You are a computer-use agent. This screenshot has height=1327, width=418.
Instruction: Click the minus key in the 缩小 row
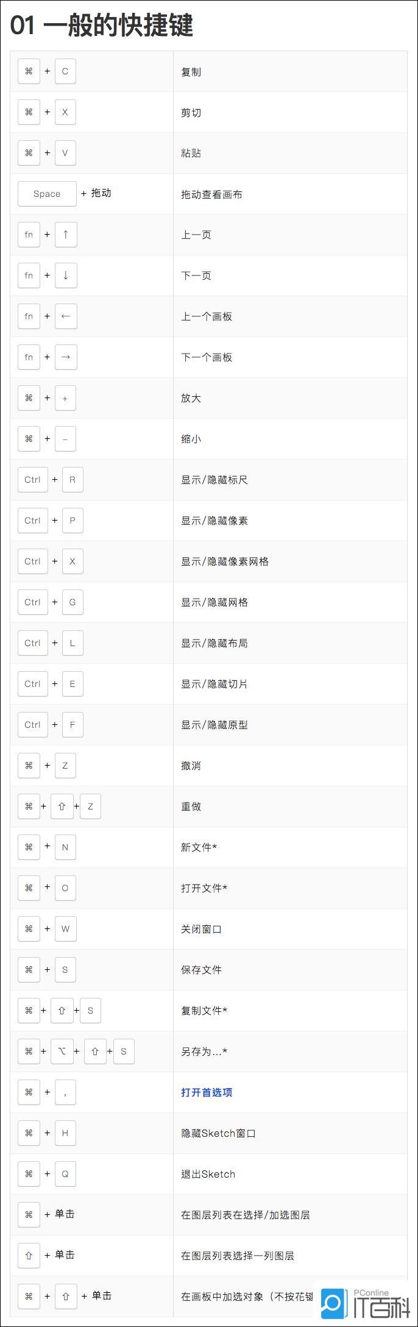pos(65,439)
